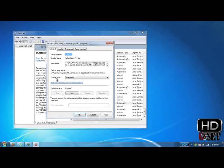Click the Forward arrow in Services toolbar

point(20,42)
